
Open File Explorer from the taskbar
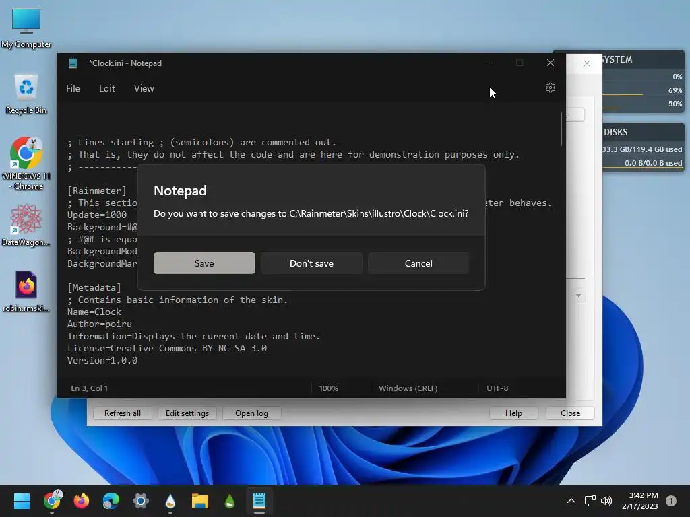click(199, 501)
